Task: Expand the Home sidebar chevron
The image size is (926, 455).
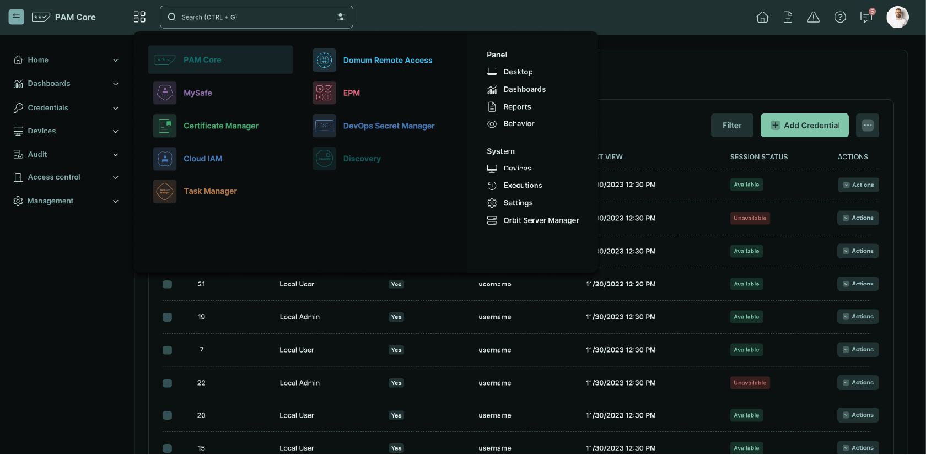Action: point(116,60)
